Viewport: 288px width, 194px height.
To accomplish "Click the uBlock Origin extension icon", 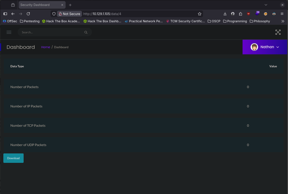I will tap(249, 14).
